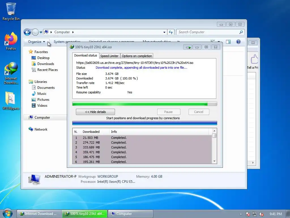Open the Pictures library
The height and width of the screenshot is (218, 290).
(43, 100)
